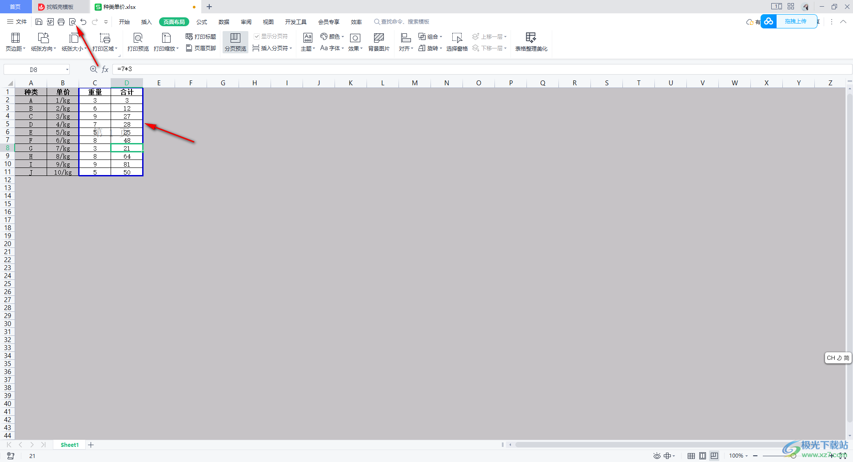Image resolution: width=853 pixels, height=462 pixels.
Task: Switch to normal view in status bar
Action: pos(691,456)
